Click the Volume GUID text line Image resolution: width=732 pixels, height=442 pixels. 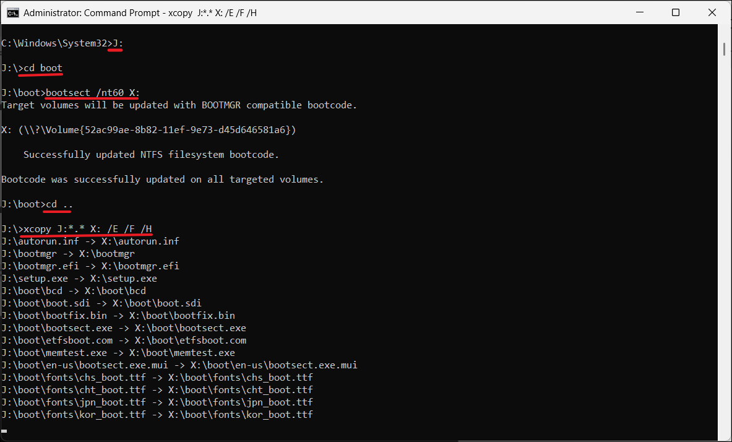(149, 130)
